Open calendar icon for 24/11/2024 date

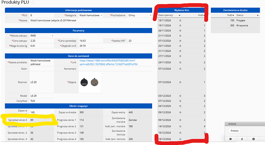180,62
